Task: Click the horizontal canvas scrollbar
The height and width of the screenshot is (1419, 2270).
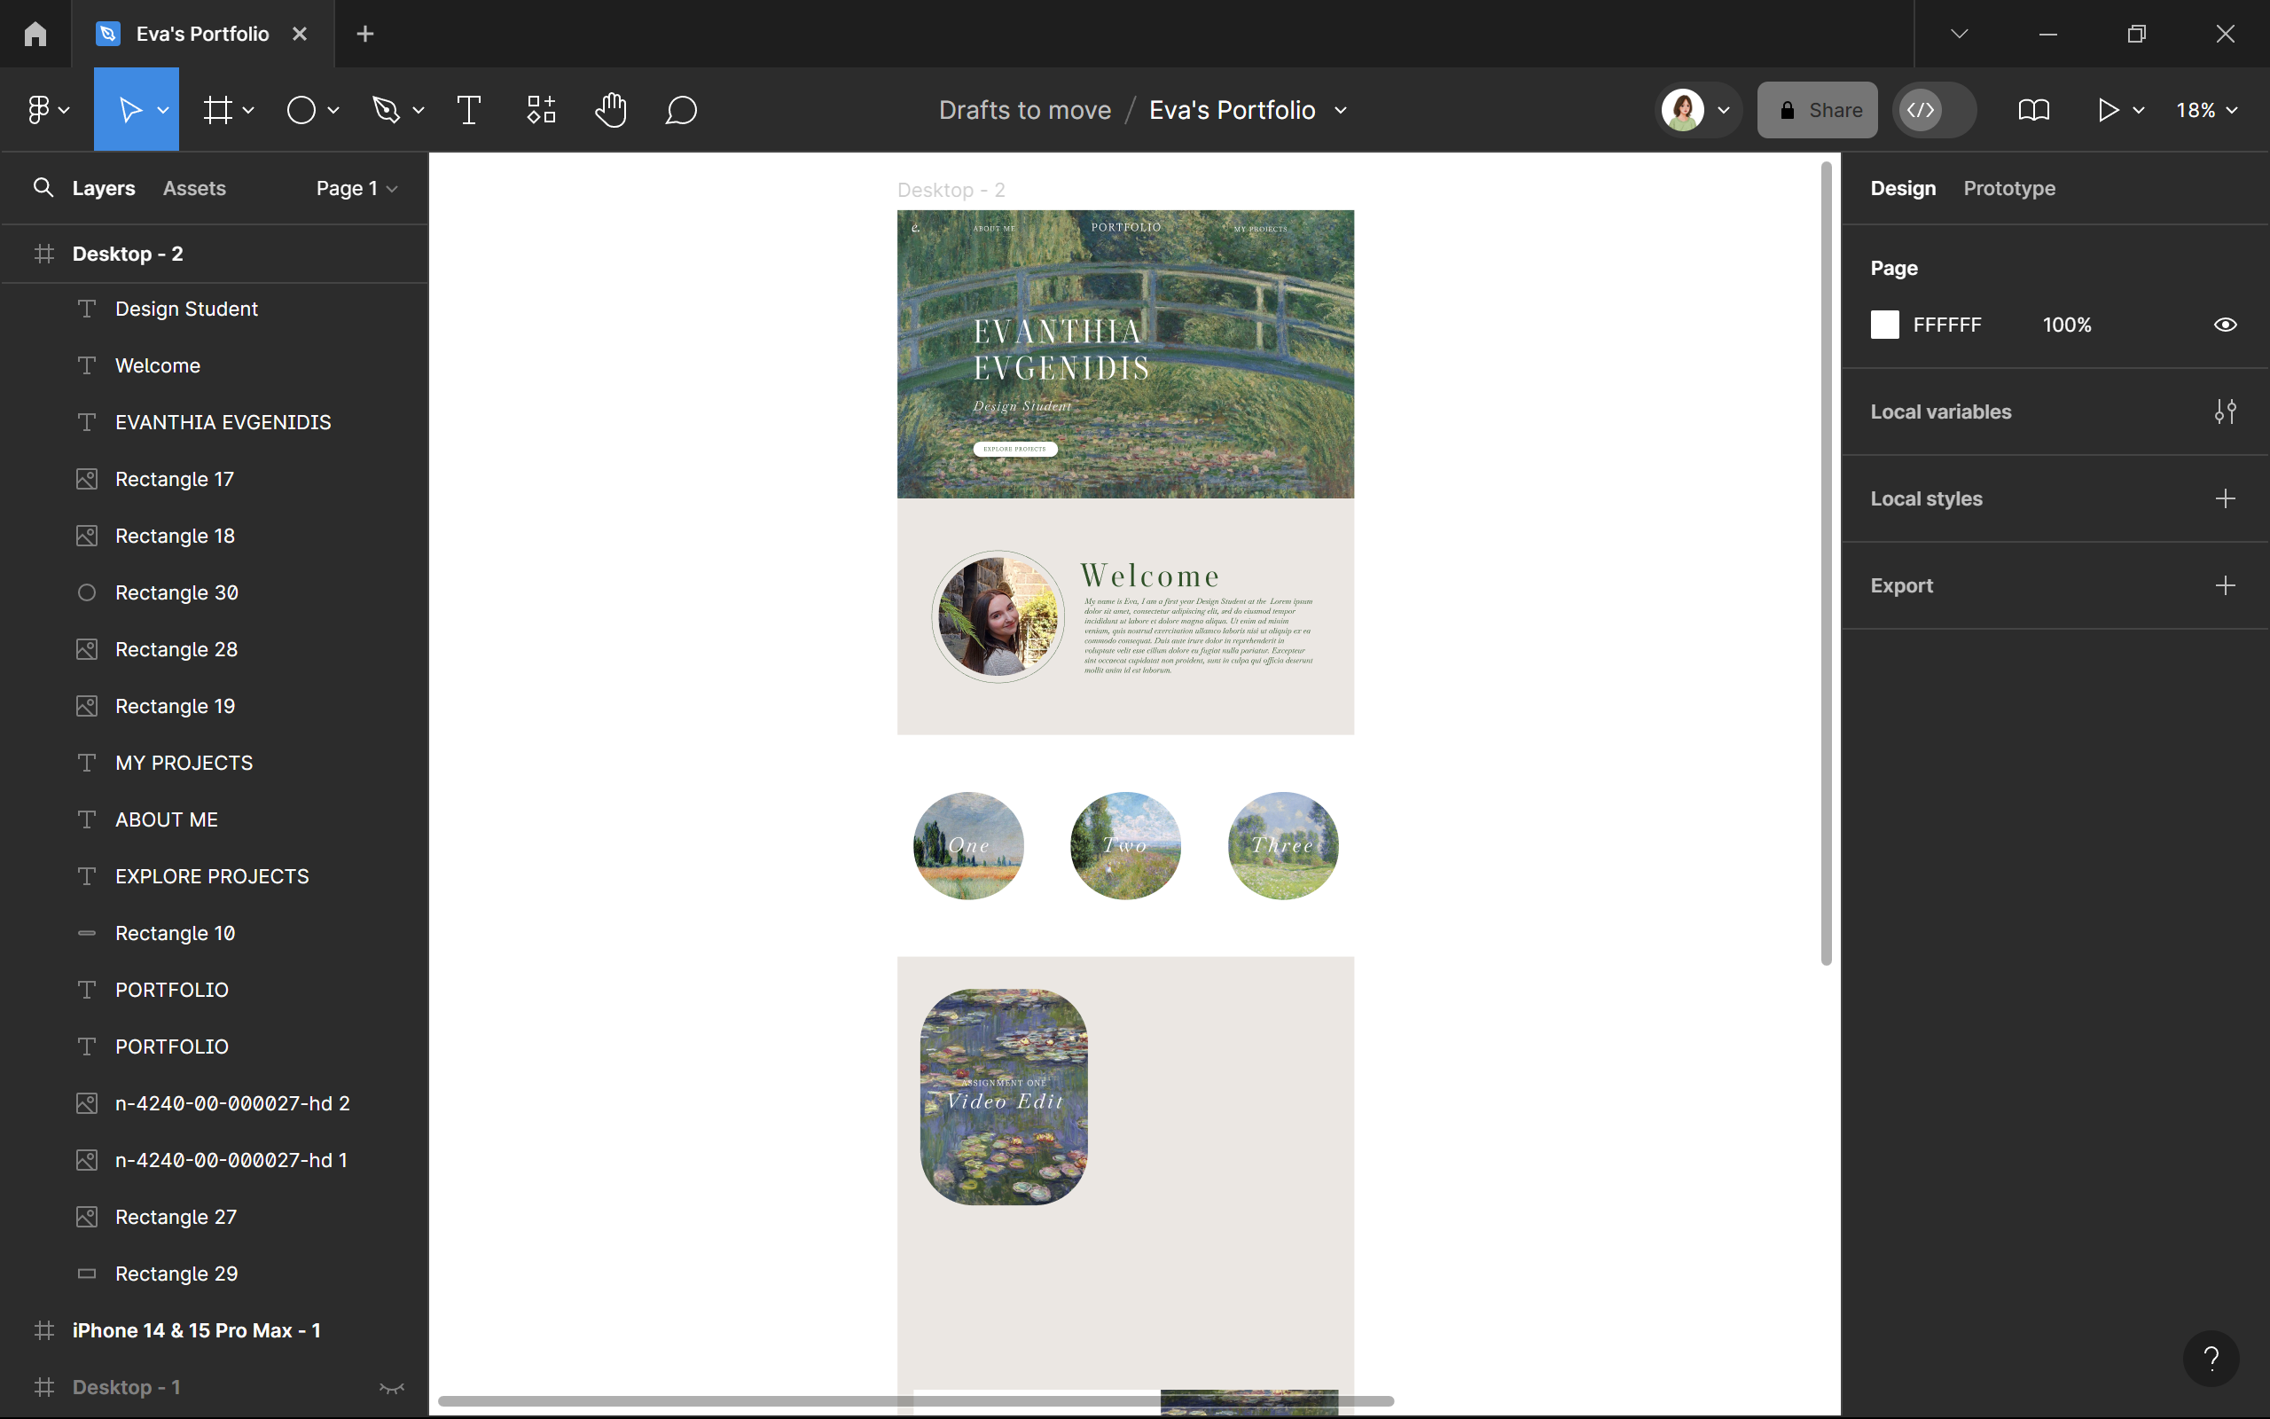Action: [915, 1401]
